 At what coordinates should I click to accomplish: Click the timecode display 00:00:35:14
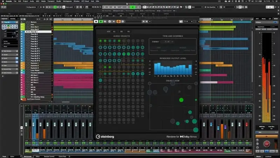click(x=97, y=7)
